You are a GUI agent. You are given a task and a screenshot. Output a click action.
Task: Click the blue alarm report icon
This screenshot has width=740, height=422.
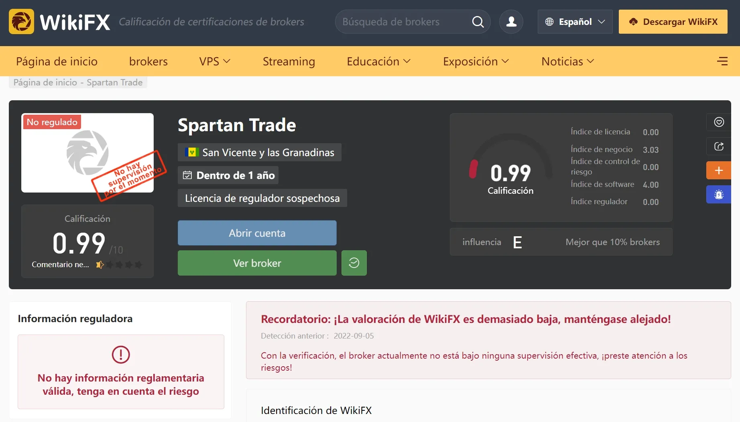719,195
